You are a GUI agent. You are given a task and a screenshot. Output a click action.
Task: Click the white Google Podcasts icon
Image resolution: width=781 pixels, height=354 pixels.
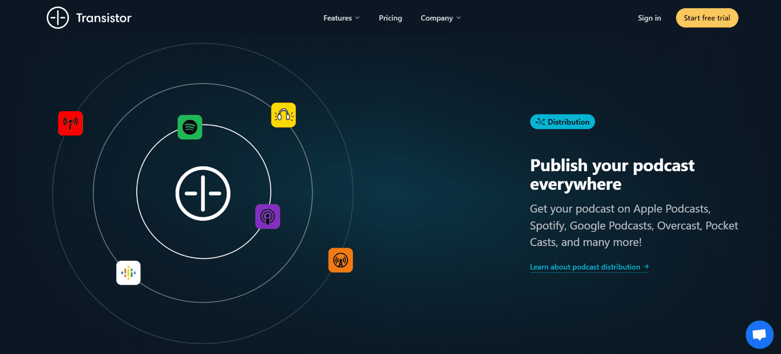point(128,273)
